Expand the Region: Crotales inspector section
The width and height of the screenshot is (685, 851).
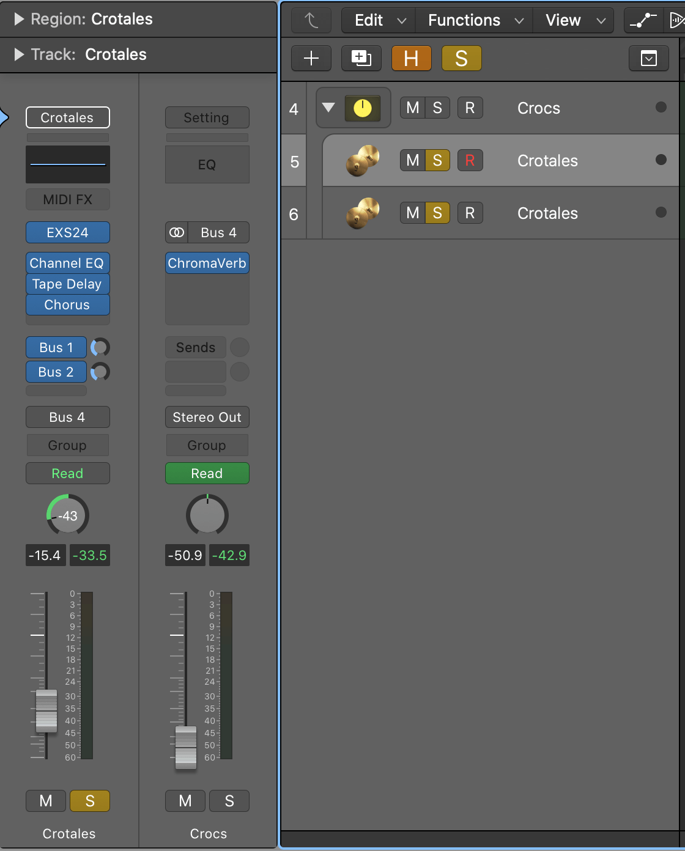pos(19,19)
